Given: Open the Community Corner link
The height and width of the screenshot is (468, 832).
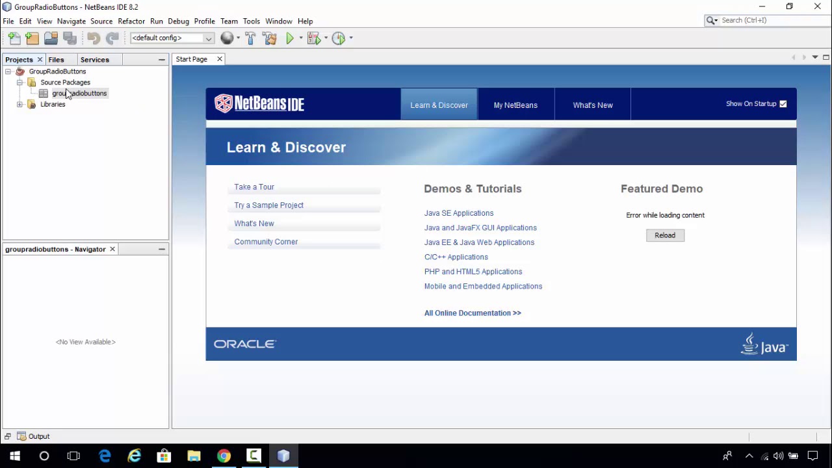Looking at the screenshot, I should (x=266, y=242).
